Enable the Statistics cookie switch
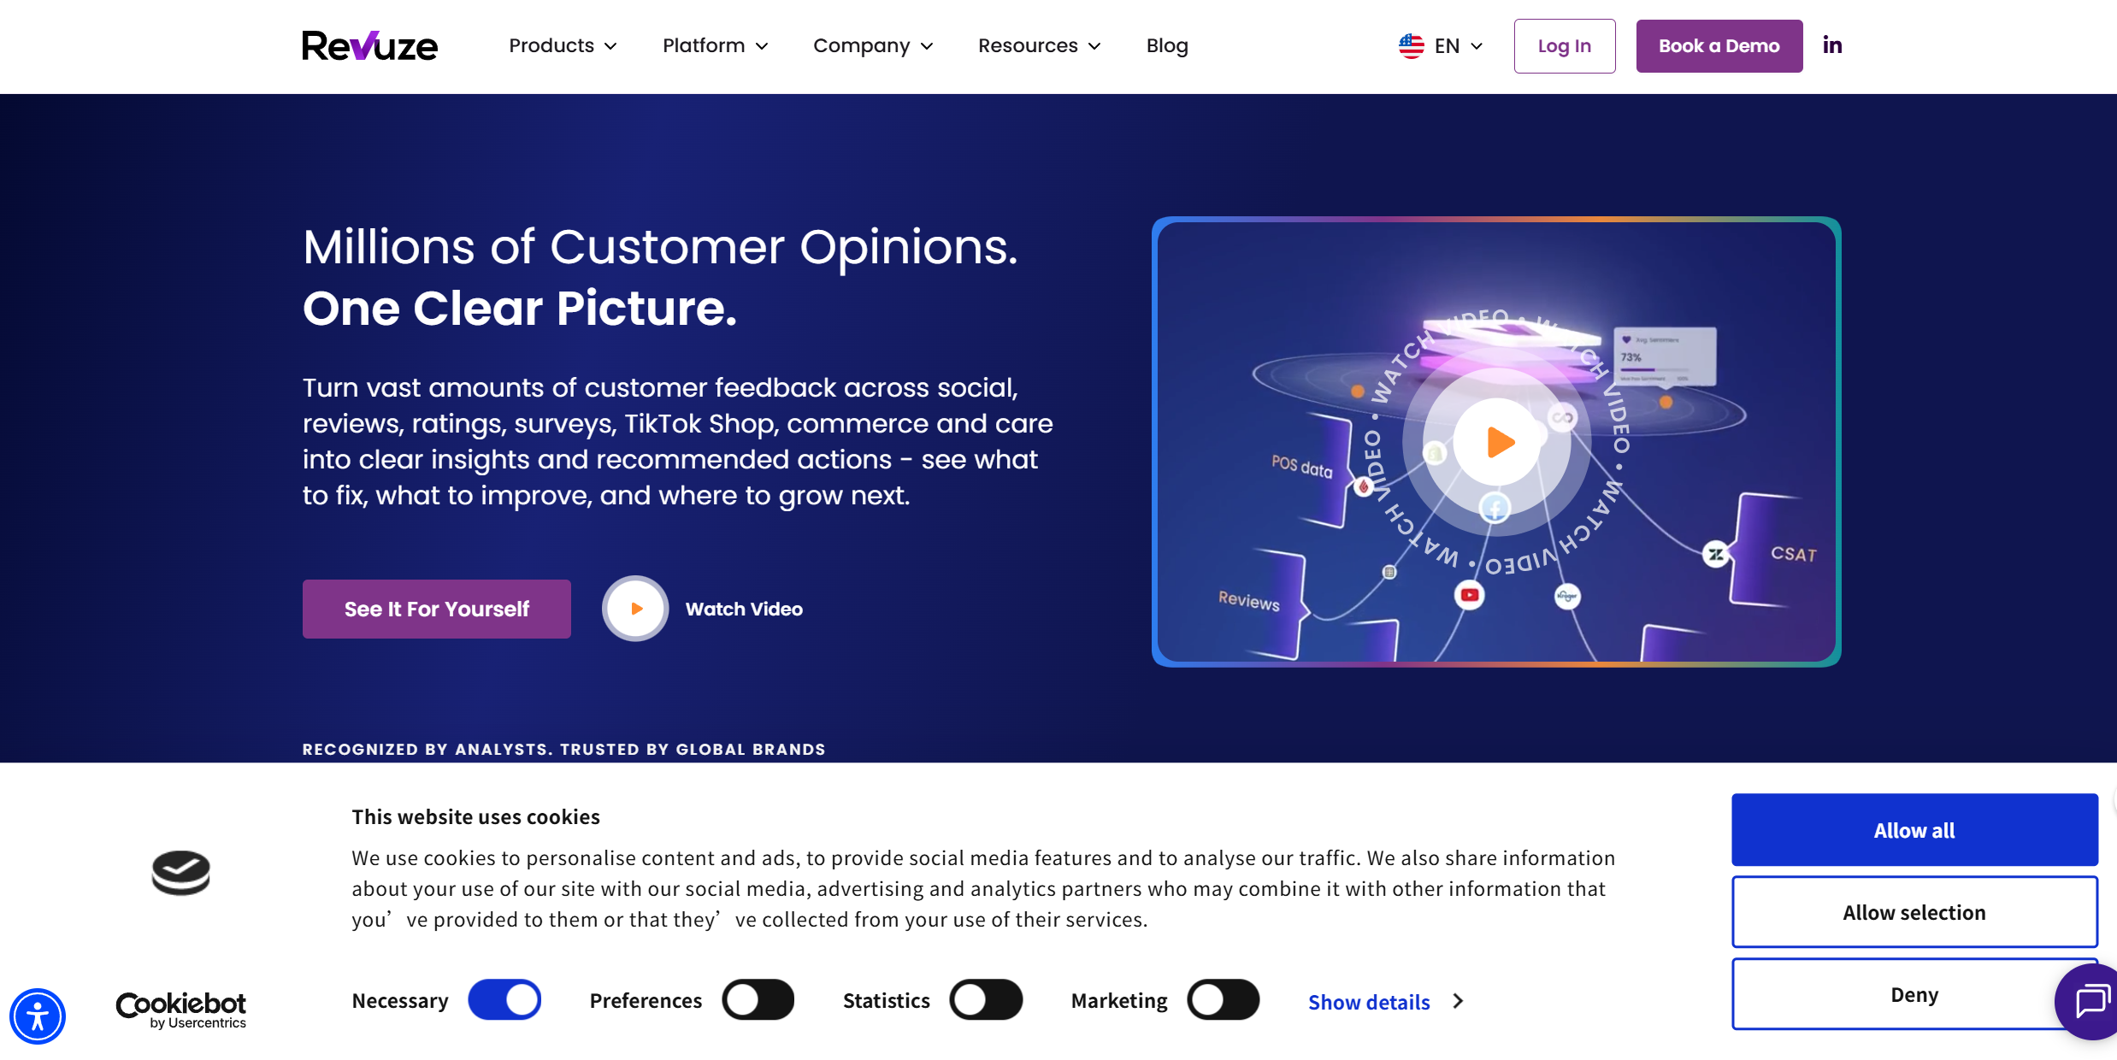The height and width of the screenshot is (1060, 2117). [986, 1000]
